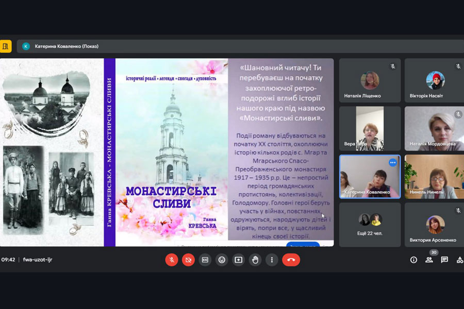Click Наталія Мордовцева's video tile

pyautogui.click(x=434, y=129)
